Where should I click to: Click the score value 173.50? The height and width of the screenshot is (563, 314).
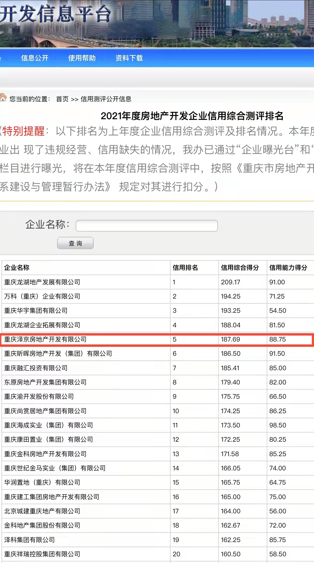coord(231,425)
